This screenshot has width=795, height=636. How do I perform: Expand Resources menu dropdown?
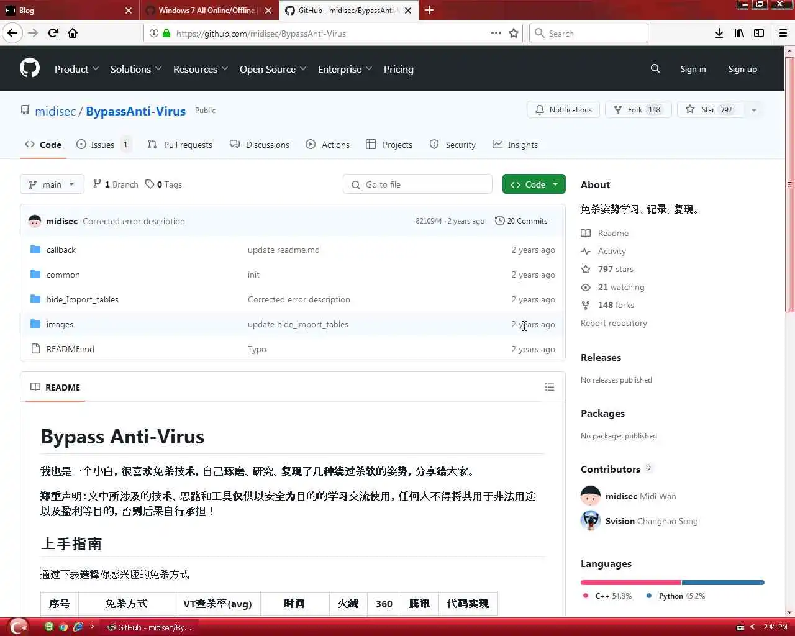(201, 69)
